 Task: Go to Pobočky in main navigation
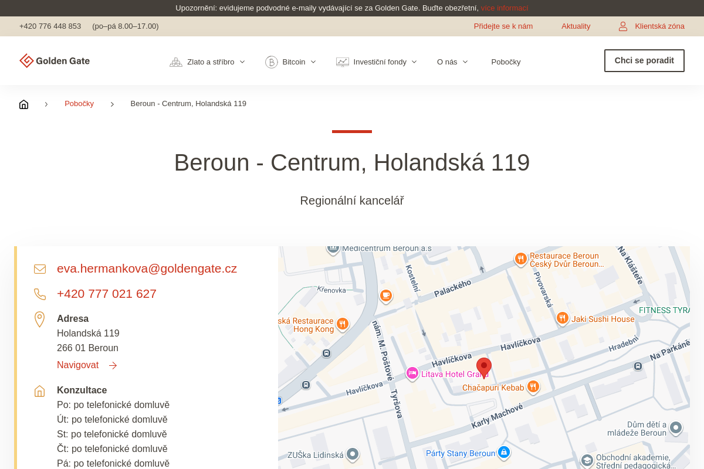coord(506,62)
